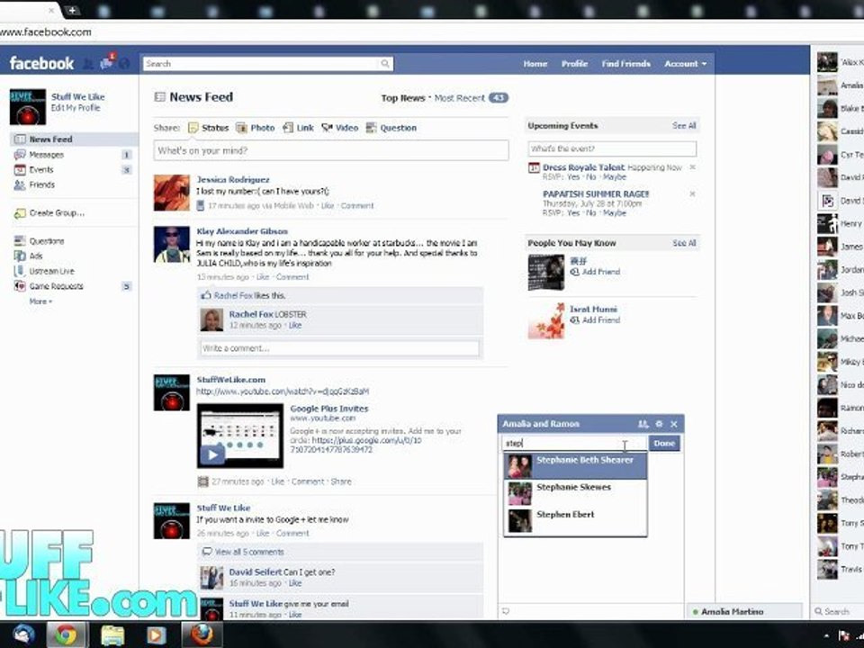Image resolution: width=864 pixels, height=648 pixels.
Task: Select Stephanie Skewes suggestion
Action: [575, 493]
